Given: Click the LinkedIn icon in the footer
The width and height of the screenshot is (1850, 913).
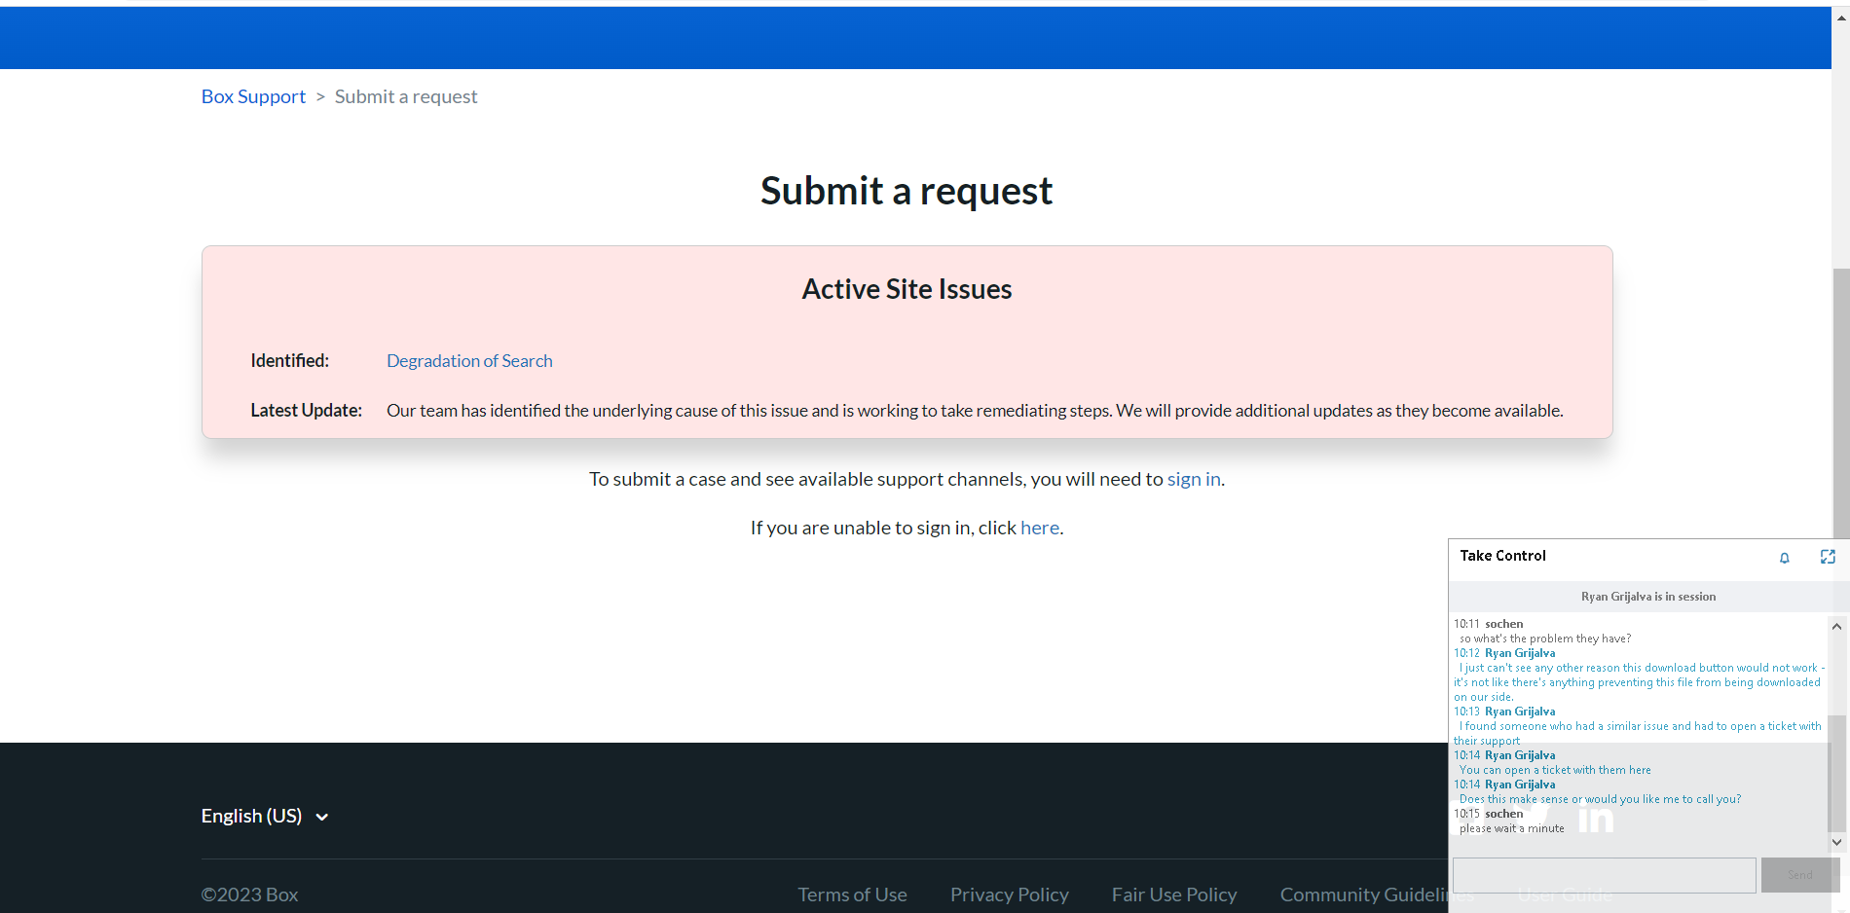Looking at the screenshot, I should click(1595, 819).
